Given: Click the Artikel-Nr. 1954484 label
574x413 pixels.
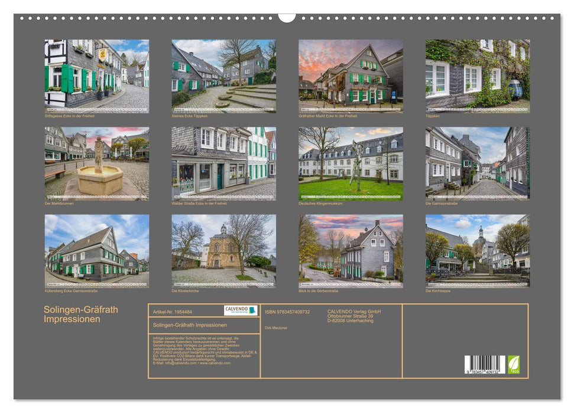Looking at the screenshot, I should pos(171,311).
